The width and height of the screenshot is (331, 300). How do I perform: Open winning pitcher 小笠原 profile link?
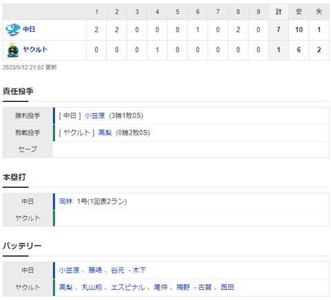[94, 116]
